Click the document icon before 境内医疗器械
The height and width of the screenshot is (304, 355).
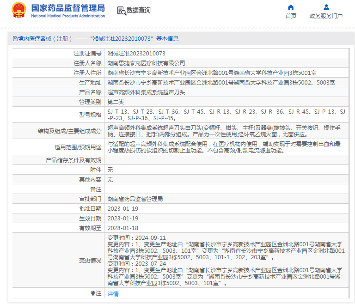tap(15, 39)
